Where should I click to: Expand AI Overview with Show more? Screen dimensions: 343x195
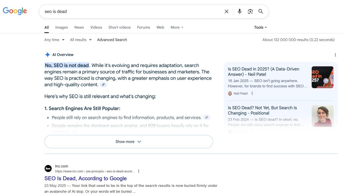tap(129, 142)
